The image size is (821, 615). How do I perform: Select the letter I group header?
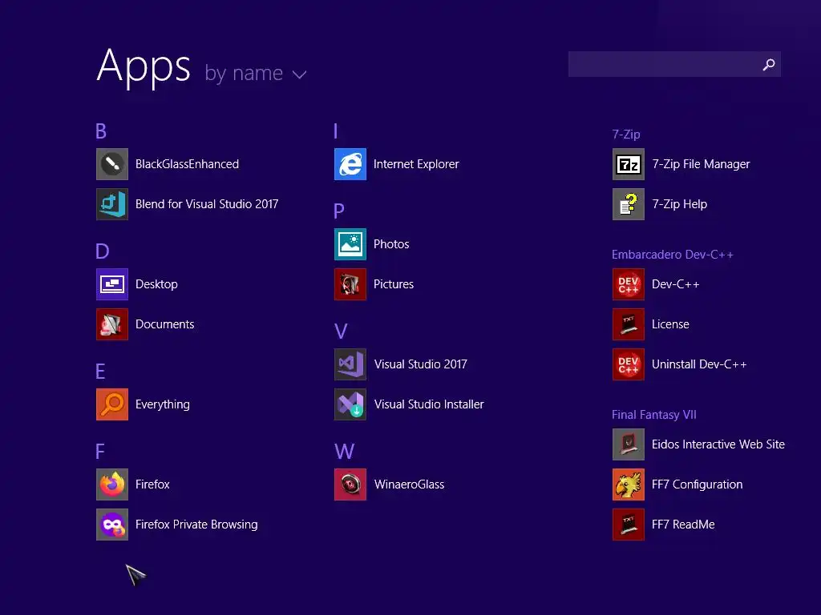pos(336,131)
